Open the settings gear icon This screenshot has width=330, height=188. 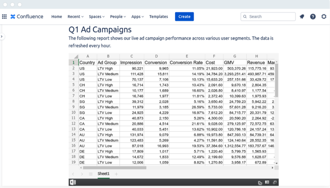324,17
